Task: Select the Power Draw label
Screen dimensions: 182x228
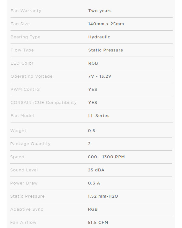Action: [24, 183]
